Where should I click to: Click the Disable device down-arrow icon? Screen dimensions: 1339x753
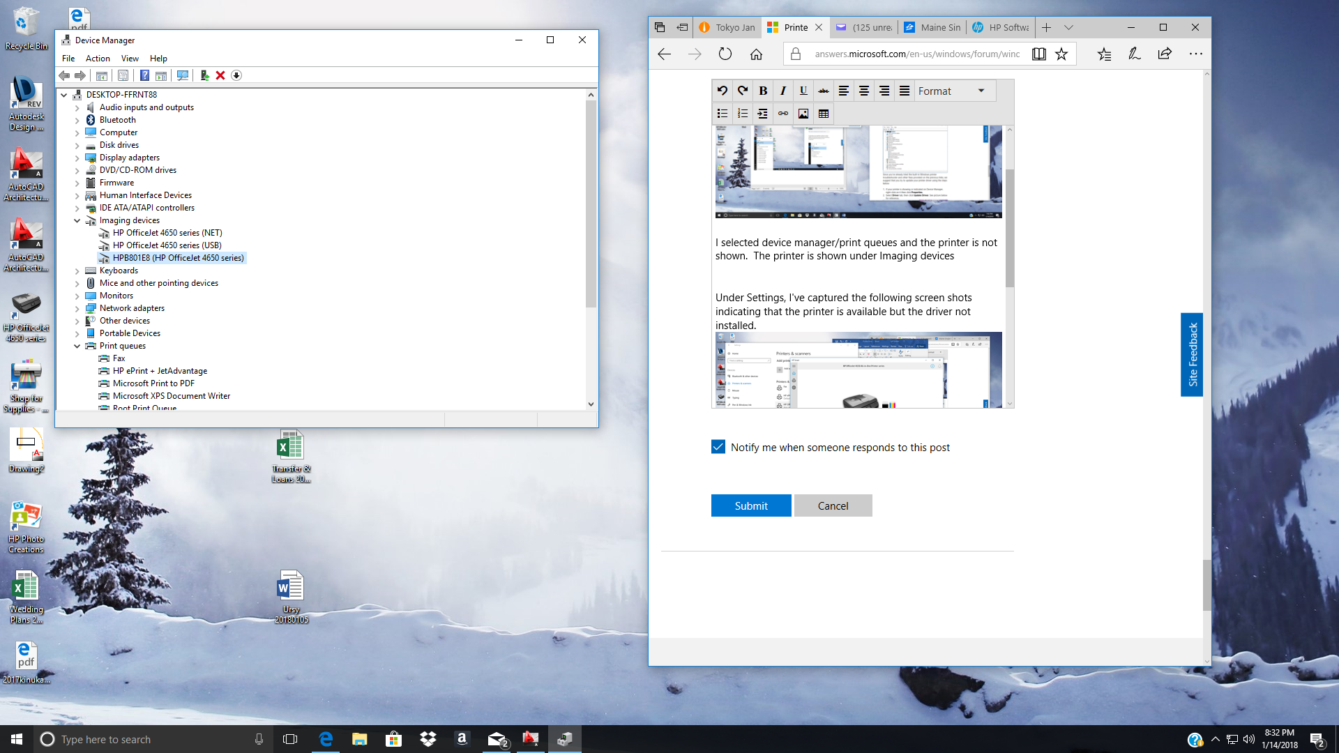pyautogui.click(x=236, y=75)
